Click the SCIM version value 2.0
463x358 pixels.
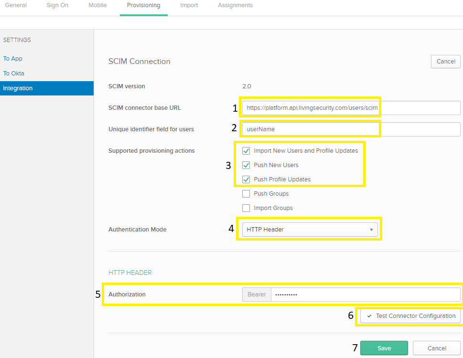tap(247, 86)
